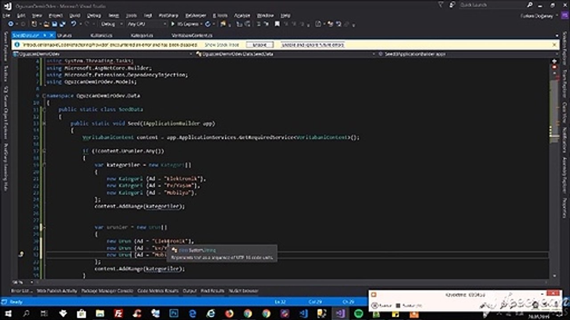Click the Save All toolbar icon
The width and height of the screenshot is (570, 320).
[x=62, y=24]
